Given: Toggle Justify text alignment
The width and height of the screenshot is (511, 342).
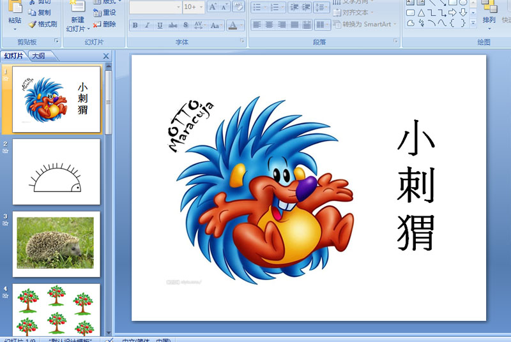Looking at the screenshot, I should (294, 25).
